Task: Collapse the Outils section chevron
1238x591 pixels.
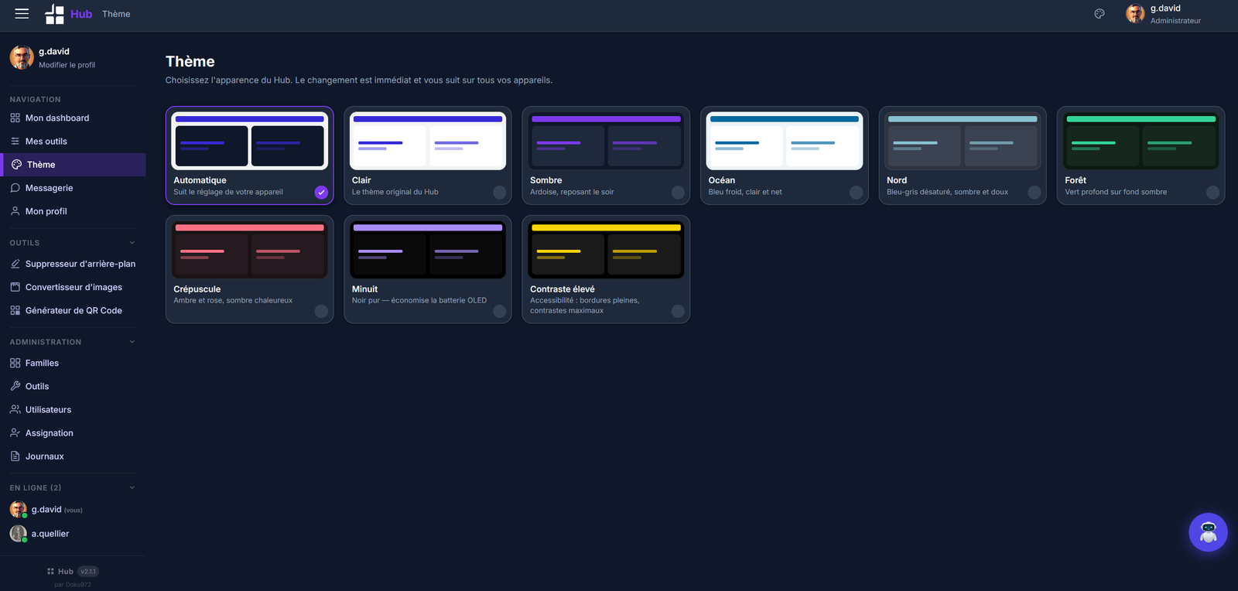Action: tap(132, 243)
